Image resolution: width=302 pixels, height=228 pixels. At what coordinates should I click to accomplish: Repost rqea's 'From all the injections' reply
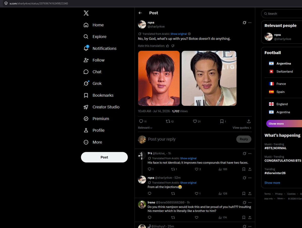point(173,193)
